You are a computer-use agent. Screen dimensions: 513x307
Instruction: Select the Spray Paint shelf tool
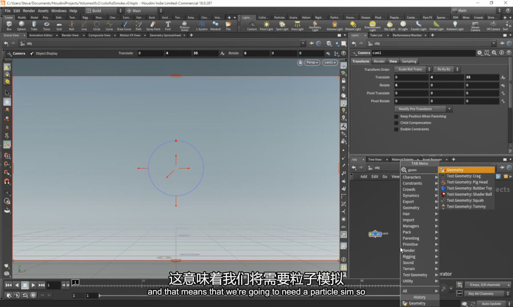coord(153,26)
